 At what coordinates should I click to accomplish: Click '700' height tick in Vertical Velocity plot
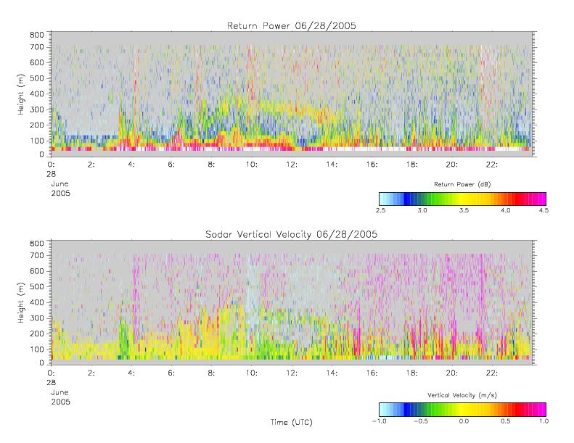click(36, 255)
